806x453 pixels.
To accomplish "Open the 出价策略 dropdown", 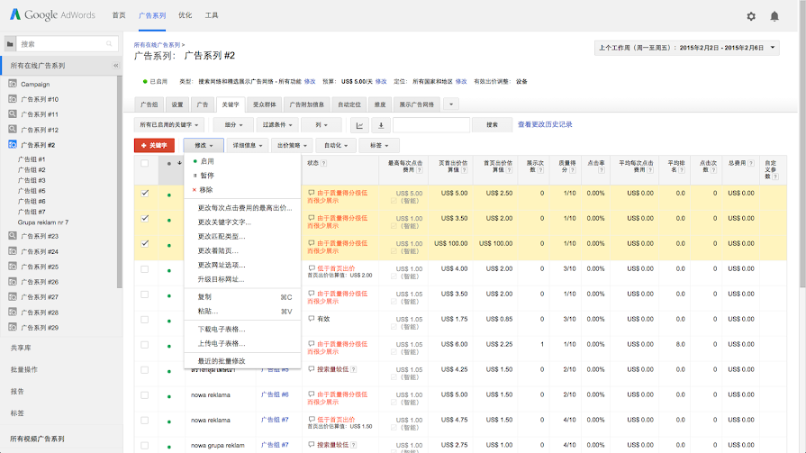I will click(293, 145).
